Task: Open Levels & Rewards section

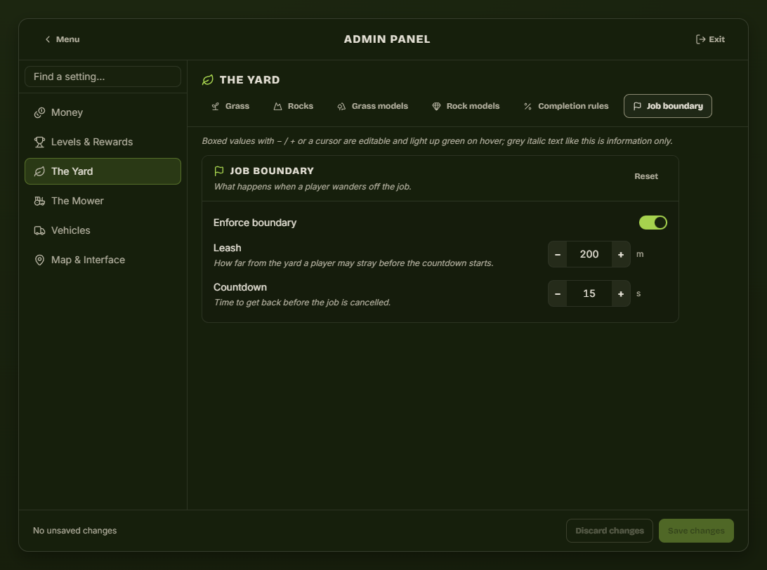Action: click(103, 142)
